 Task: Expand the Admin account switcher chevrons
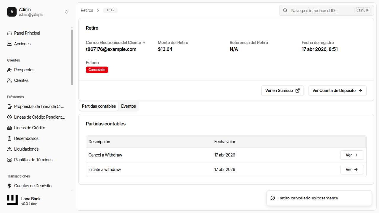[x=66, y=12]
